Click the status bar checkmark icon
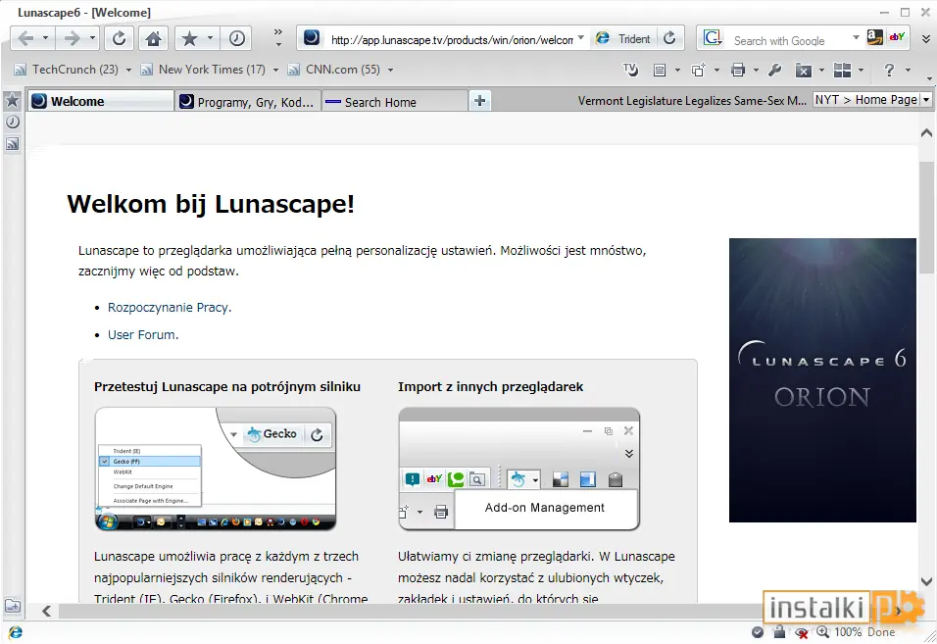The width and height of the screenshot is (937, 644). pos(757,632)
